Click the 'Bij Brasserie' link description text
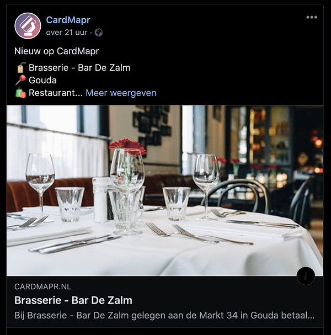Screen dimensions: 331x335 164,315
